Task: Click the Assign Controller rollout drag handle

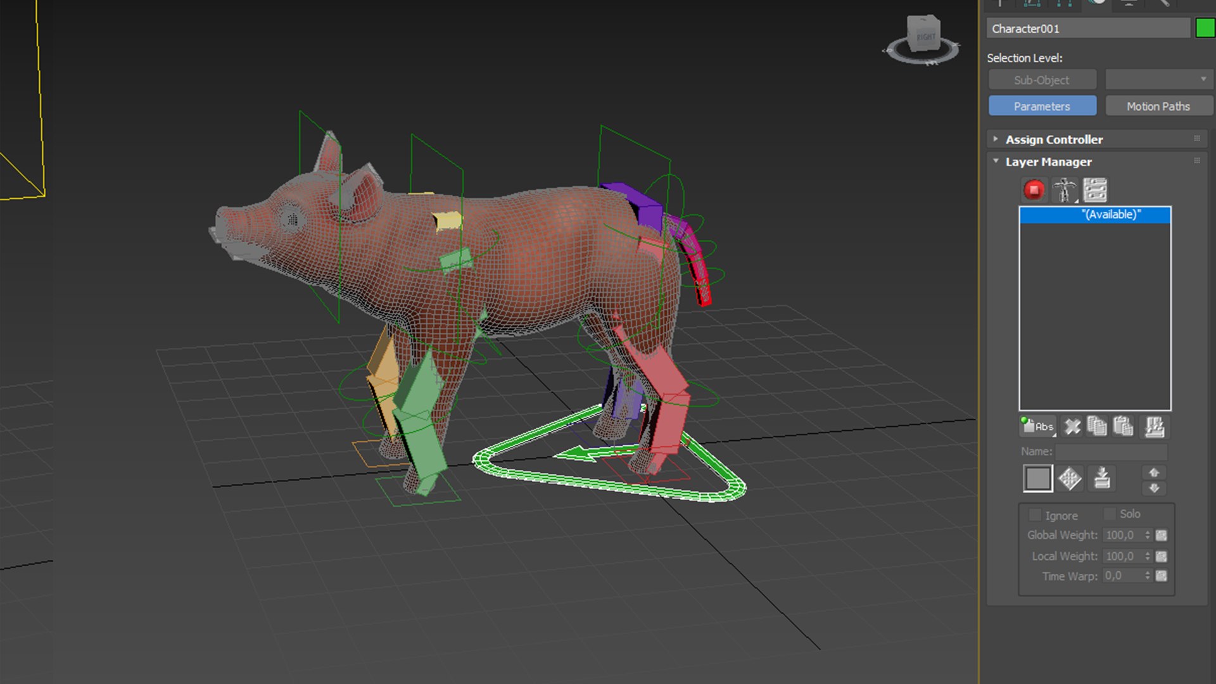Action: click(x=1197, y=139)
